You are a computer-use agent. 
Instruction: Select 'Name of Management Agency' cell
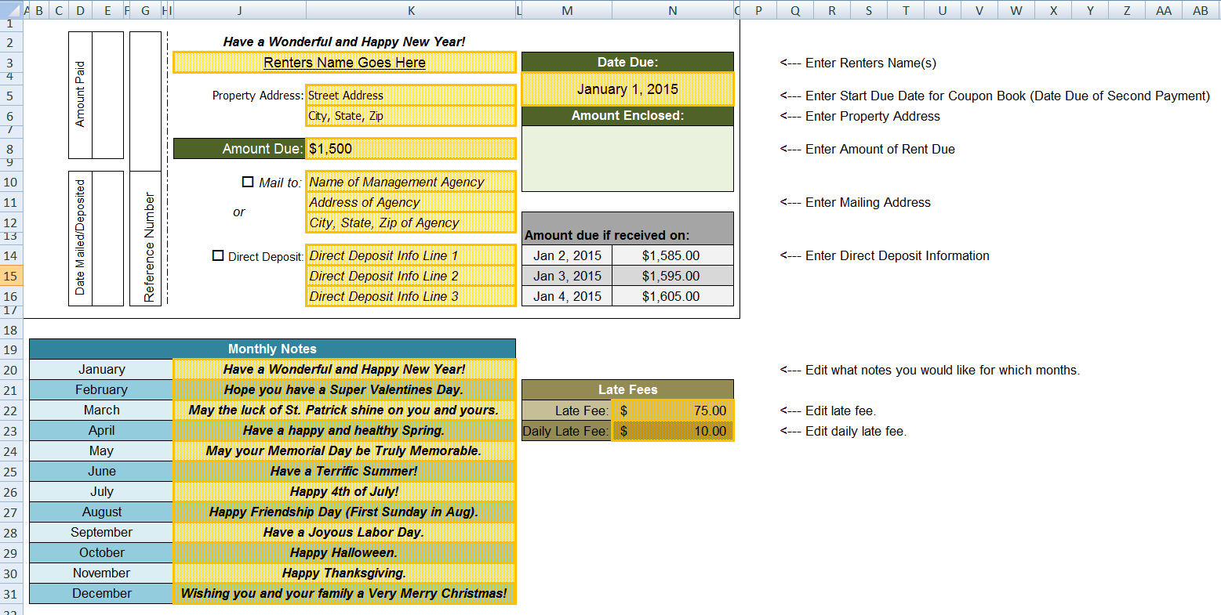pyautogui.click(x=411, y=182)
